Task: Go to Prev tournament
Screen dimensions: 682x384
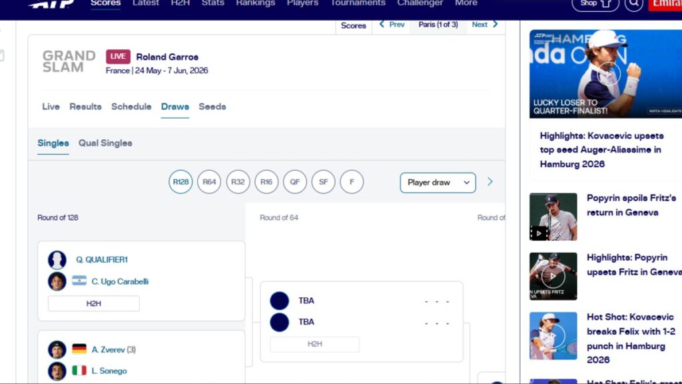Action: [x=392, y=25]
